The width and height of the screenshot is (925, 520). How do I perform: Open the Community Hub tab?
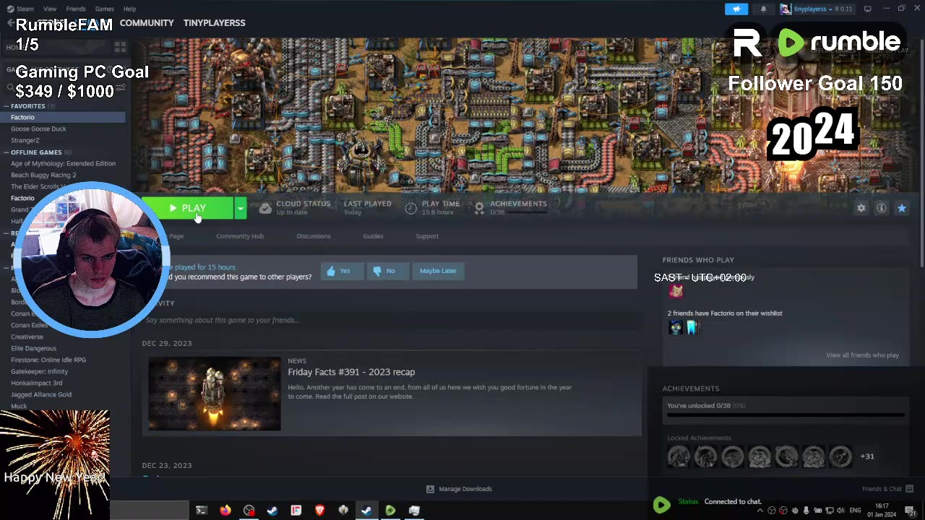[x=240, y=236]
